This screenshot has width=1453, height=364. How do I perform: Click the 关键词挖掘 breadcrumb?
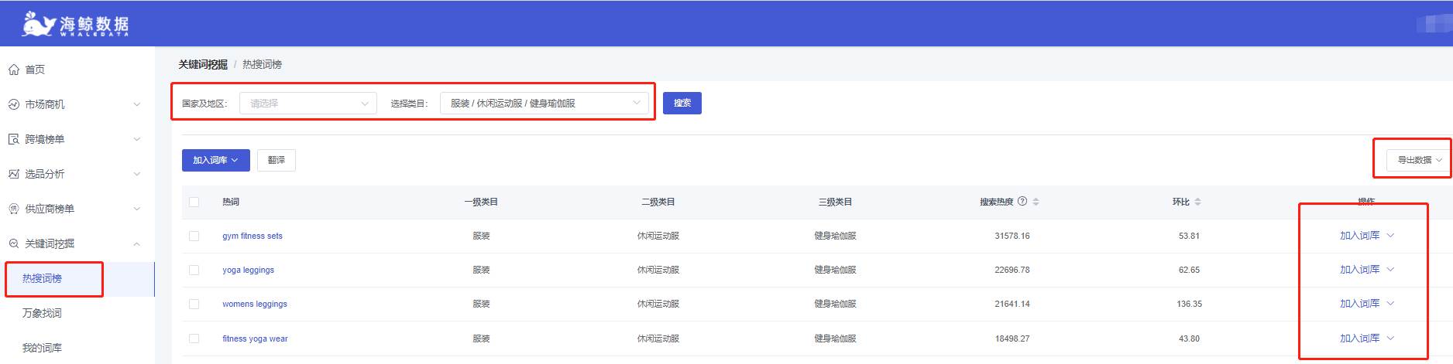(203, 64)
